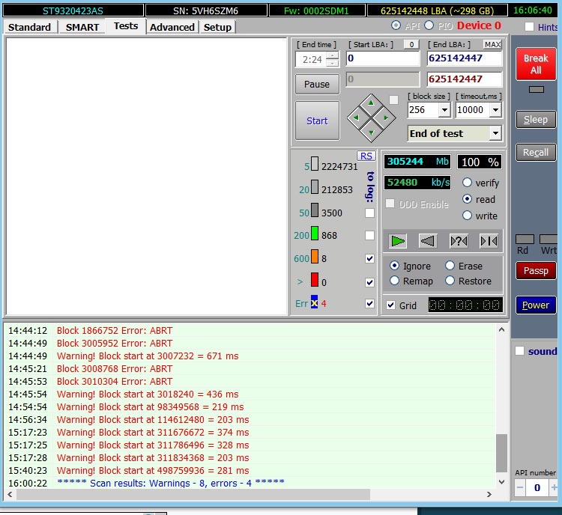Image resolution: width=562 pixels, height=515 pixels.
Task: Choose the Remap error action
Action: click(395, 281)
